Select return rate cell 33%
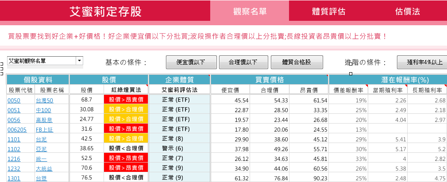 348,159
